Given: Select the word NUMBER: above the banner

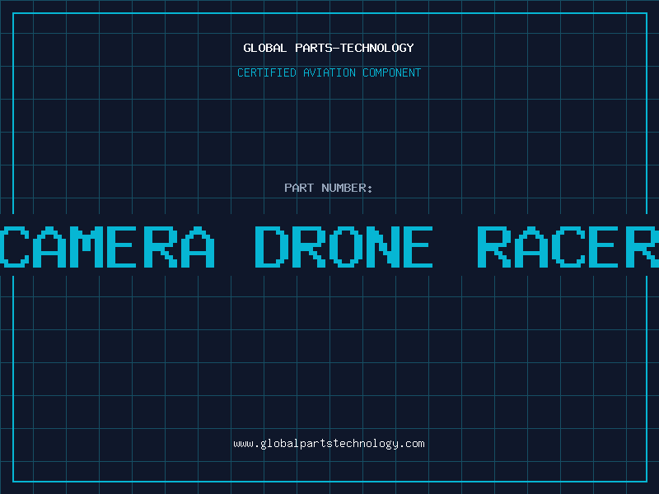Looking at the screenshot, I should point(348,188).
